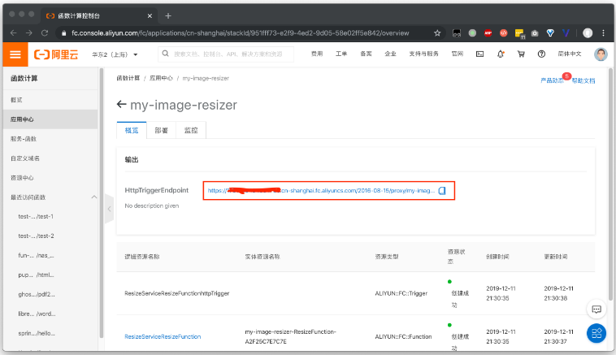Open recent function ghos.../pdf2...
Image resolution: width=616 pixels, height=355 pixels.
36,294
